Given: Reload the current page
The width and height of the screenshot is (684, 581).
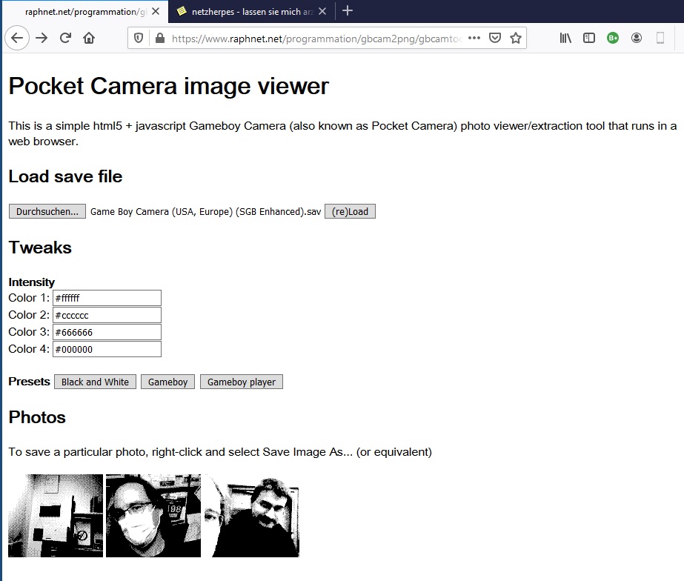Looking at the screenshot, I should coord(65,38).
